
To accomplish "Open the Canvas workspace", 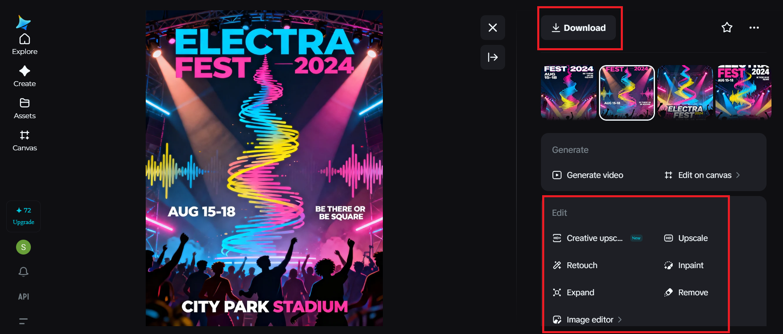I will [24, 140].
